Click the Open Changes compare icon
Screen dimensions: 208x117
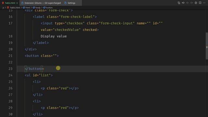point(179,3)
